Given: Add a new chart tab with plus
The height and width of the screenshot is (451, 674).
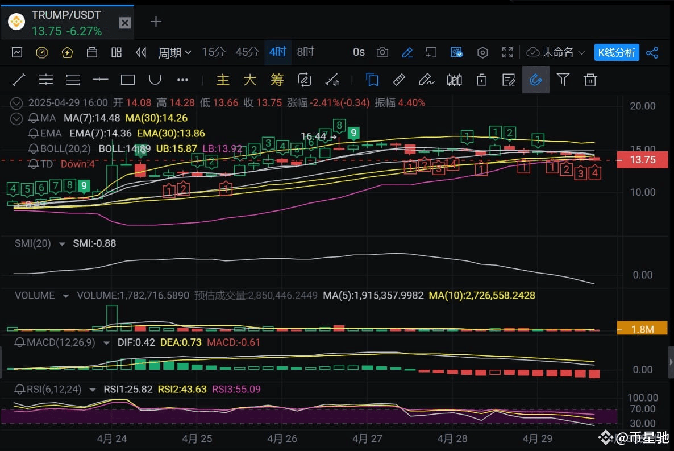Looking at the screenshot, I should [156, 22].
